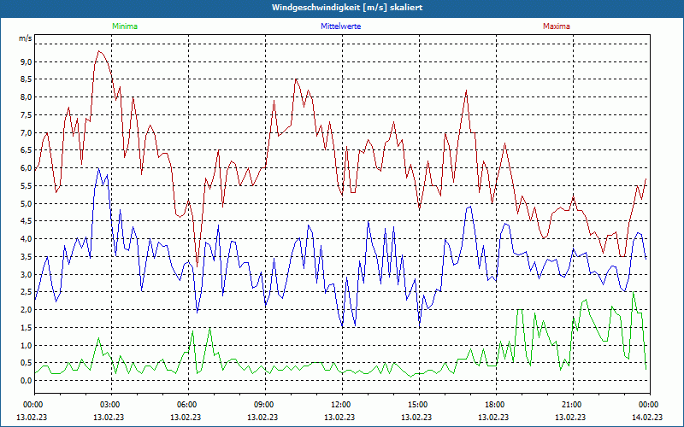Click the '21:00' time axis label
684x427 pixels.
(x=573, y=405)
